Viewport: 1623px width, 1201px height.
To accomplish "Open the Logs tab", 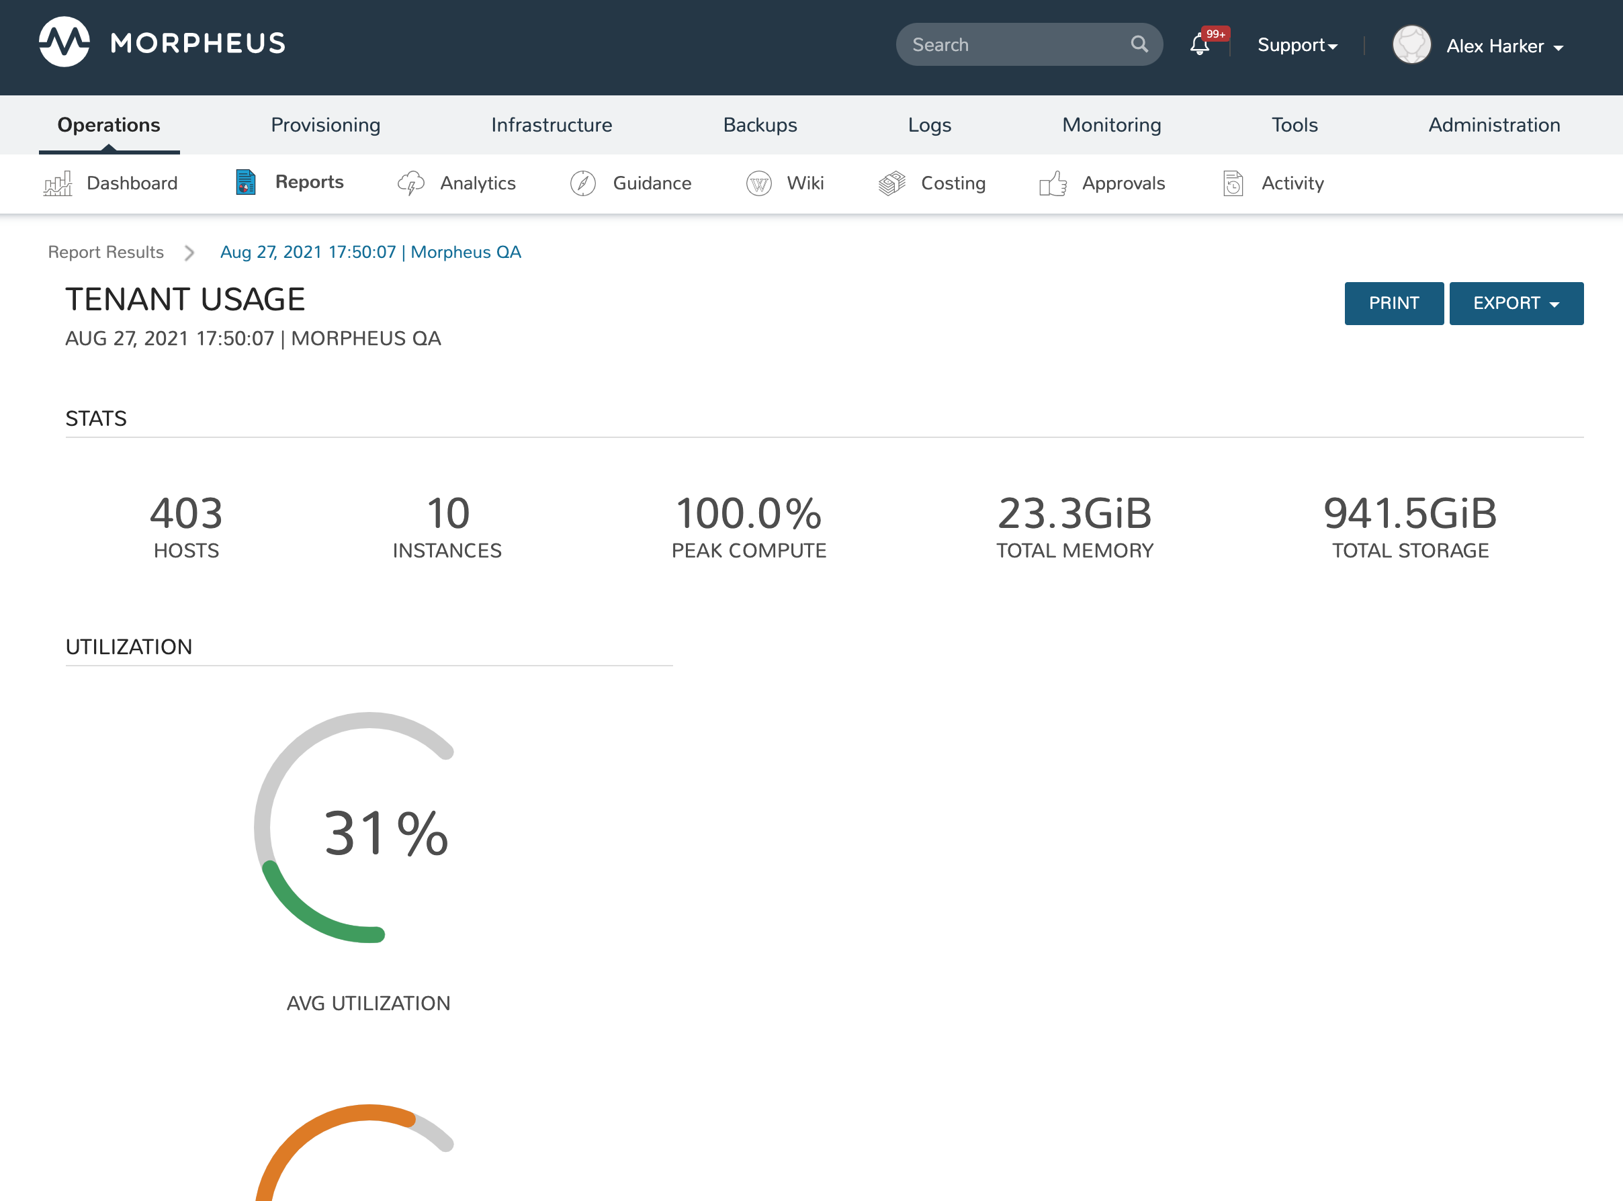I will click(929, 125).
